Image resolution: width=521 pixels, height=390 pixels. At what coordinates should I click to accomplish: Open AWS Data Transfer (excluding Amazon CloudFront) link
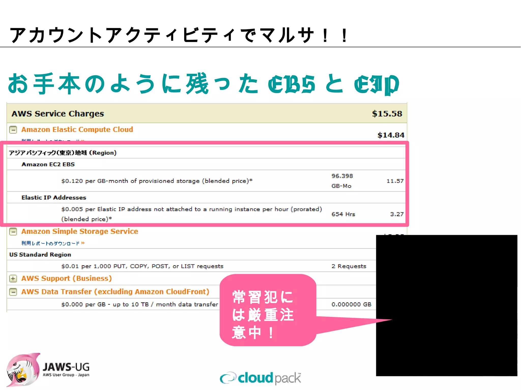115,292
